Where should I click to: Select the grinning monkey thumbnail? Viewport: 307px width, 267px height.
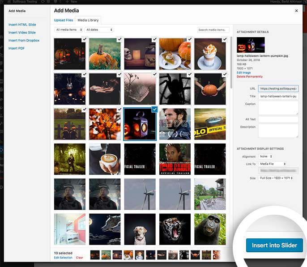pyautogui.click(x=210, y=229)
